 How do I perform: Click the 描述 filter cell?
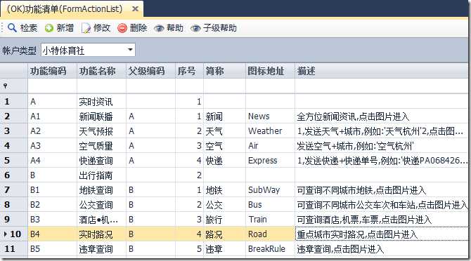coord(382,86)
